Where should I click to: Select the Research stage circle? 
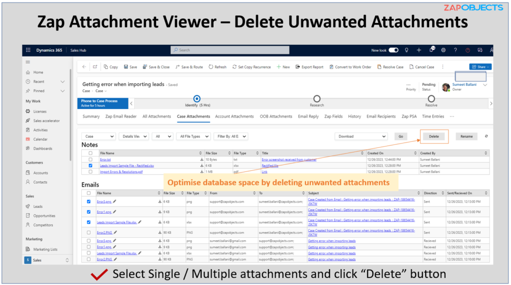317,99
